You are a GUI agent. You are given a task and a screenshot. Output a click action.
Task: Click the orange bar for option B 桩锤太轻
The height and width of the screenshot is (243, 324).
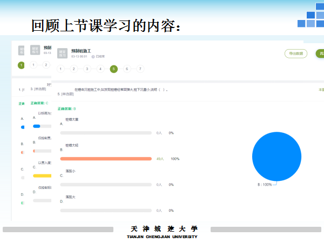106,159
